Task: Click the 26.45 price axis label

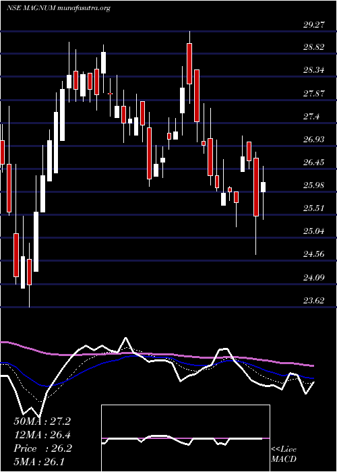Action: (313, 163)
